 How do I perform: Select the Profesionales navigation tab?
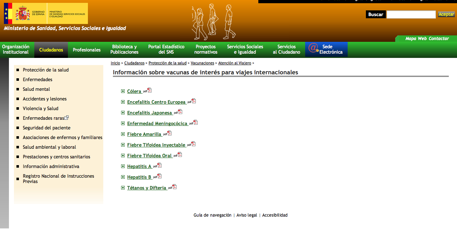coord(86,50)
